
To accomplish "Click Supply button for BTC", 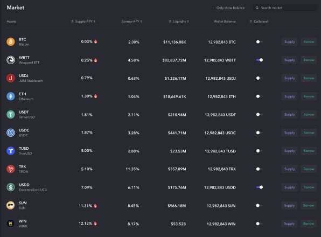I will click(289, 42).
